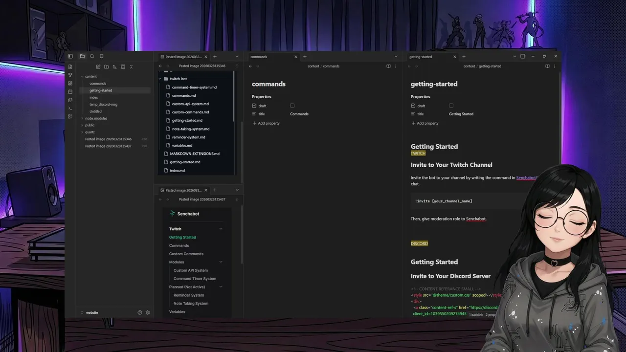Open more options for Pasted image 20260328135346 pane
This screenshot has width=626, height=352.
click(237, 66)
